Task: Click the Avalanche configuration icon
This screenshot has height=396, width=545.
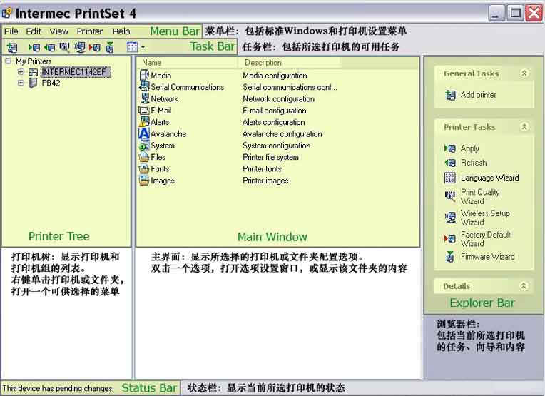Action: (x=144, y=133)
